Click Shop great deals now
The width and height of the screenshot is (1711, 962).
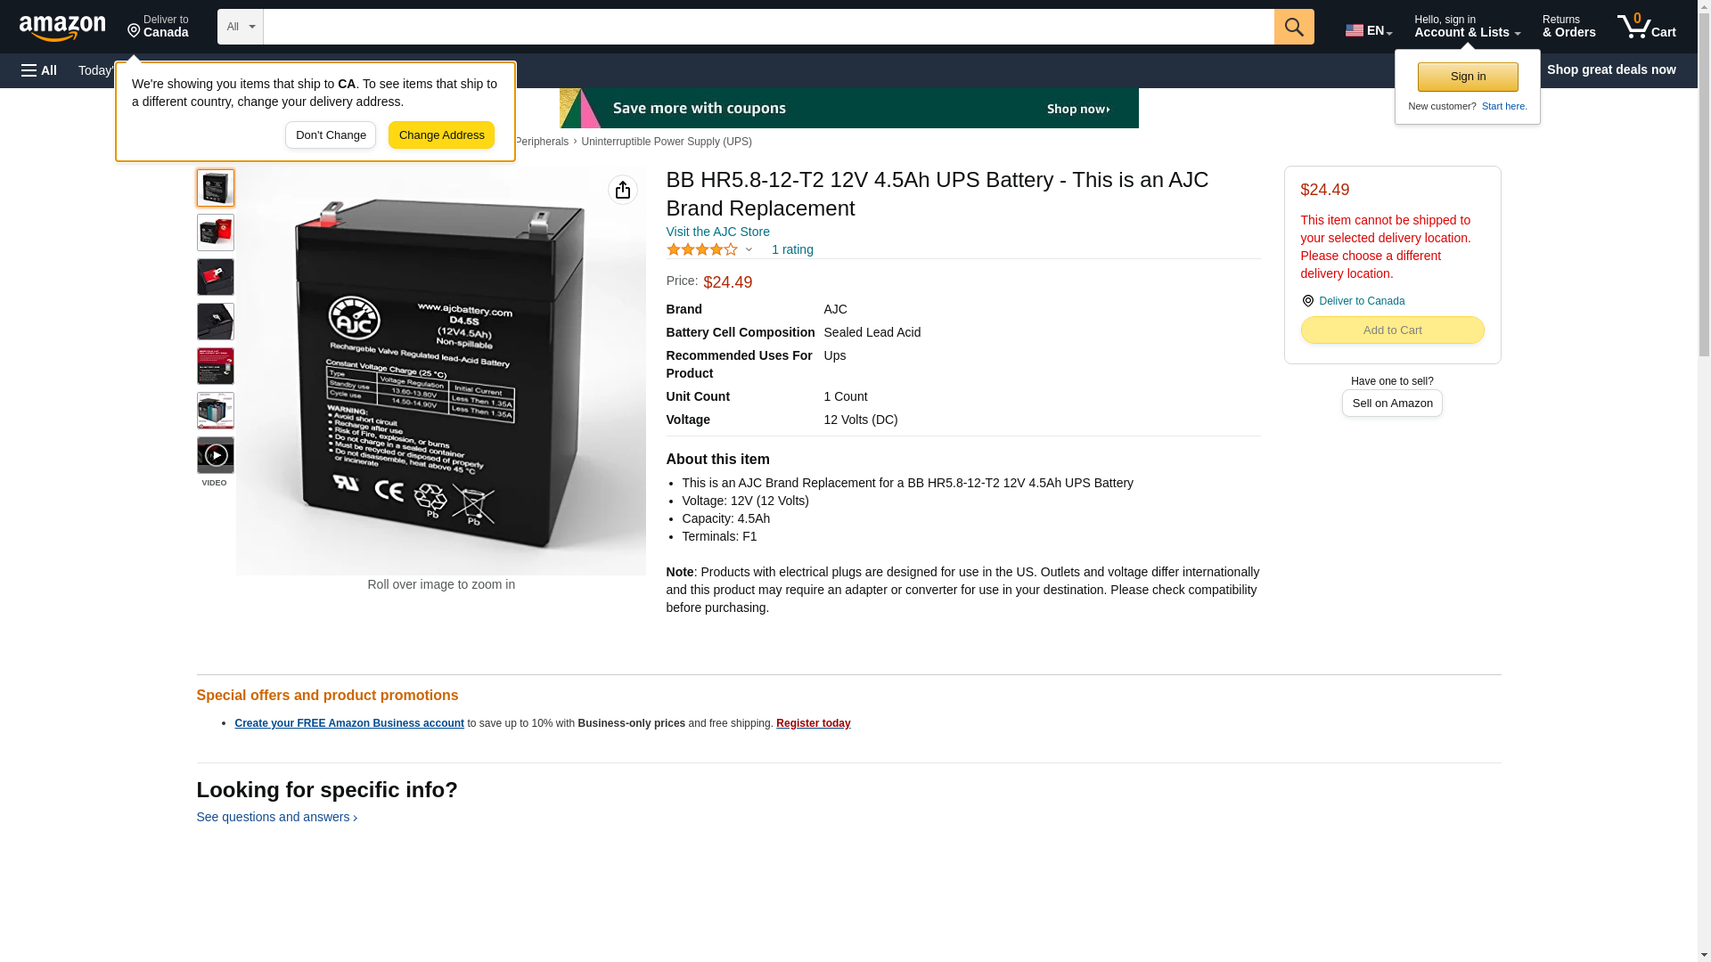click(1611, 69)
